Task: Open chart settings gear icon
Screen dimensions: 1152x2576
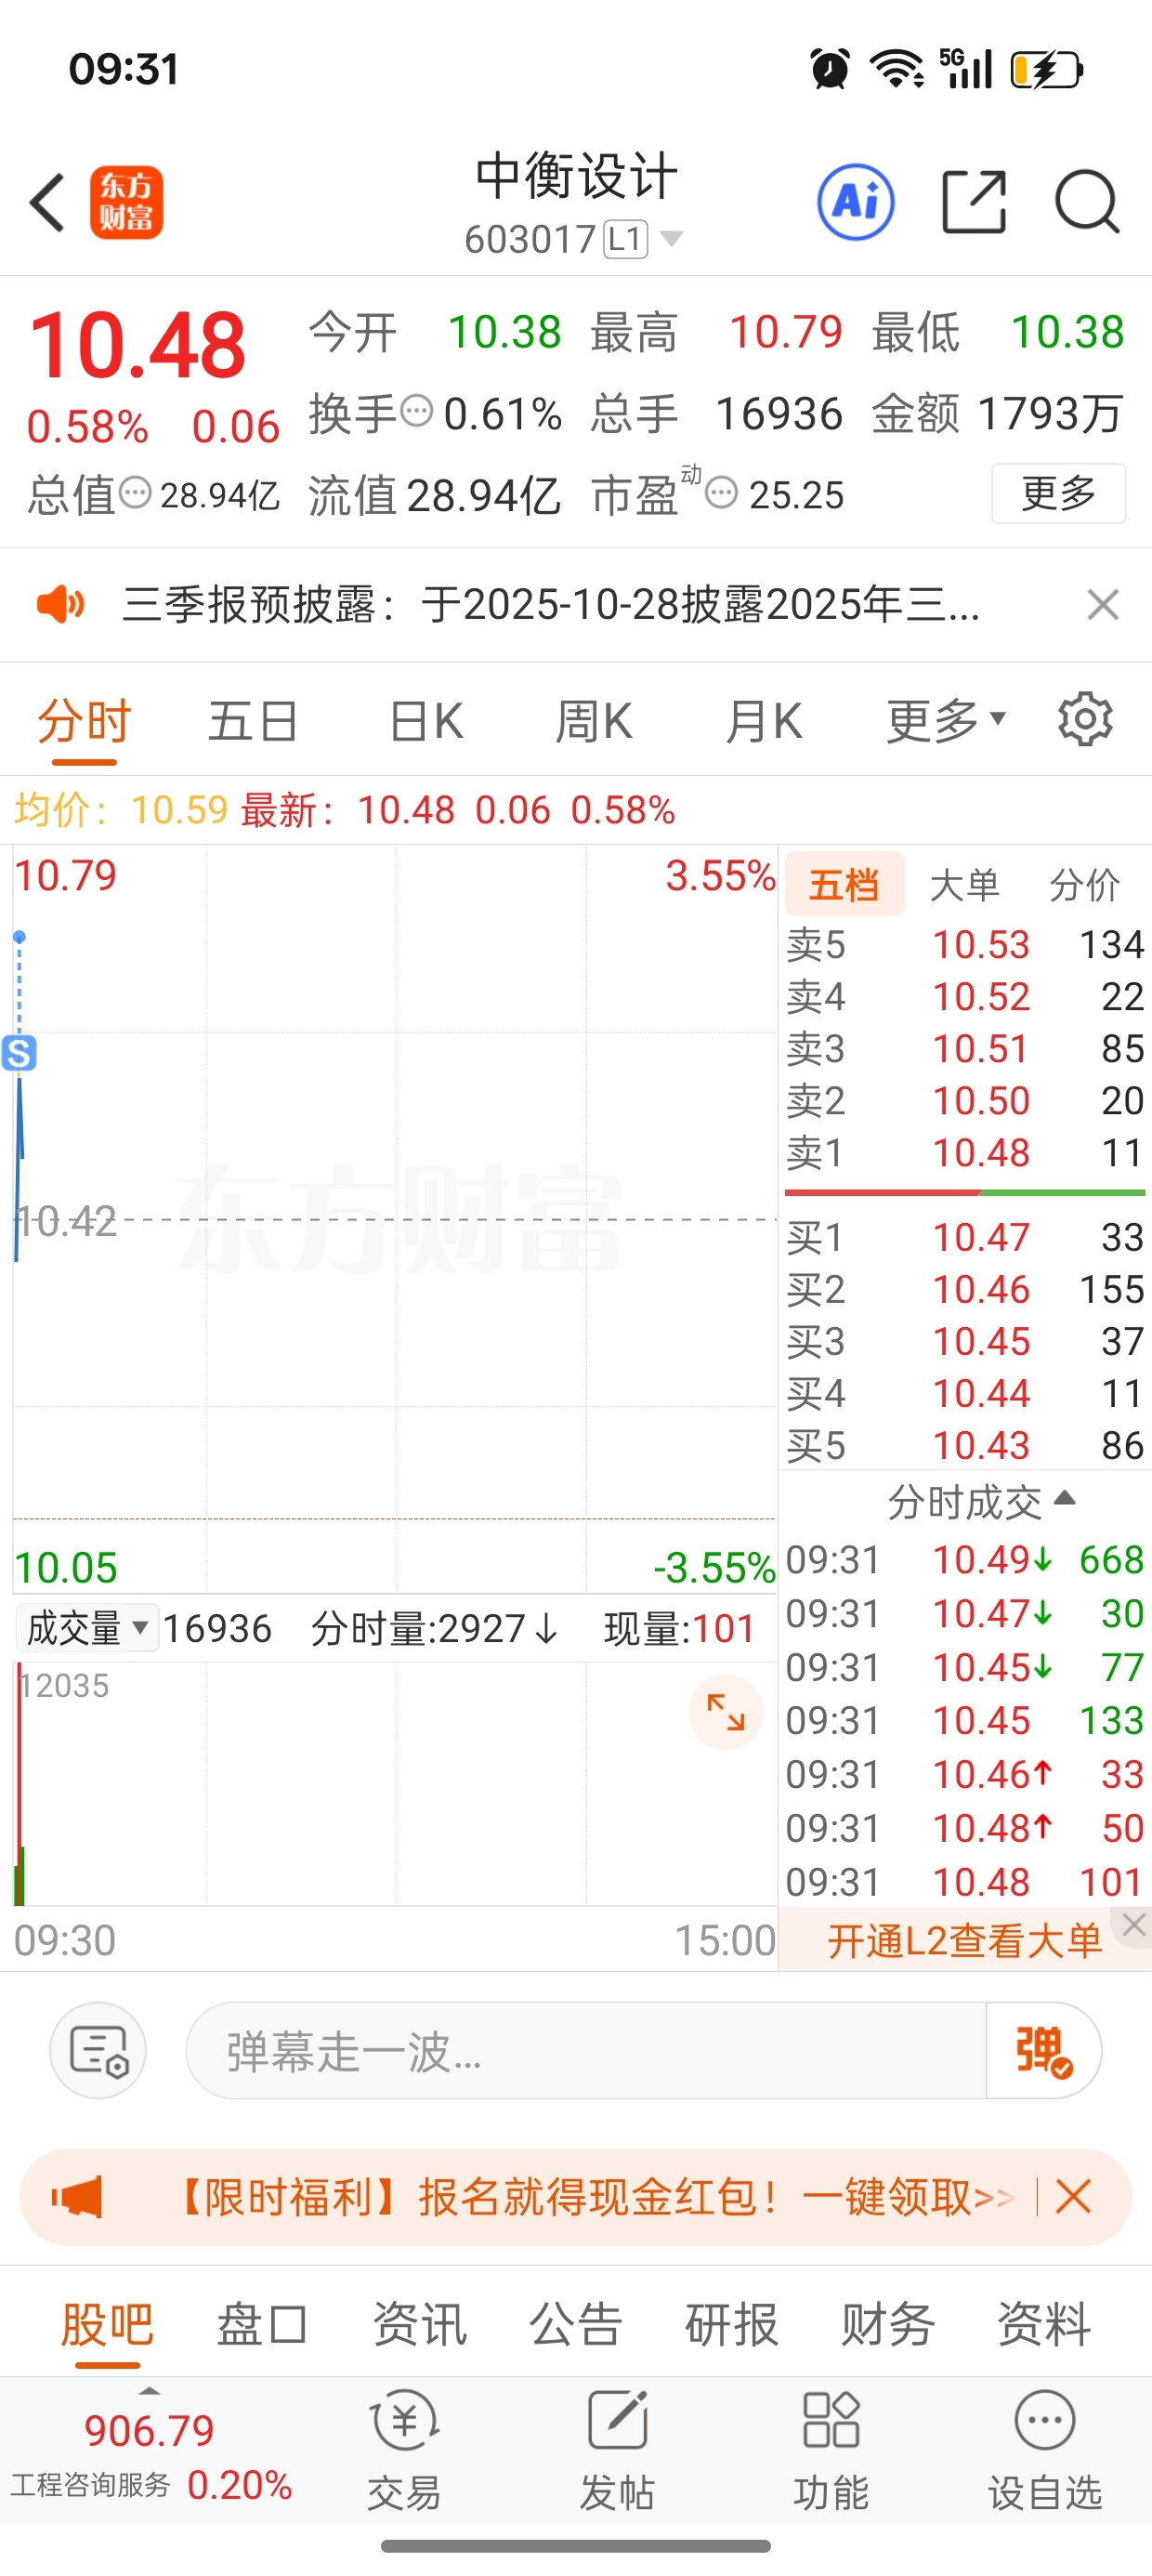Action: pos(1085,720)
